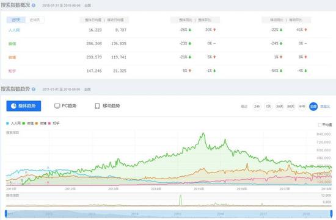This screenshot has width=336, height=220.
Task: Open trend date range starting 2011-01-01
Action: (61, 90)
